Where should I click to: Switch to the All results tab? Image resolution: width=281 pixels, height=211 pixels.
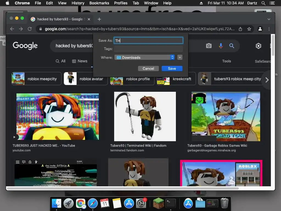tap(61, 61)
